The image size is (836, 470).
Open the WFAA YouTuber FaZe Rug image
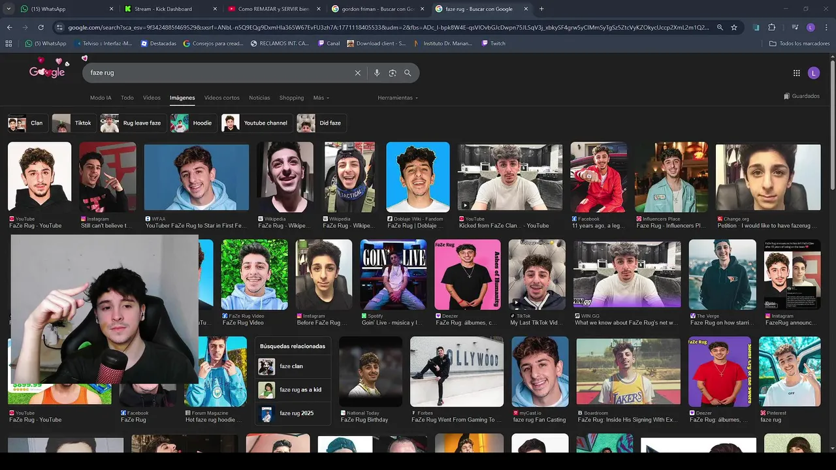click(x=197, y=177)
